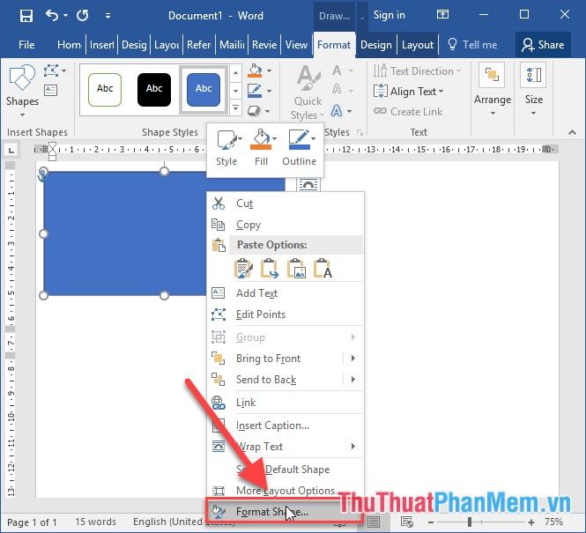The height and width of the screenshot is (533, 586).
Task: Click the Save icon in title bar
Action: click(x=26, y=16)
